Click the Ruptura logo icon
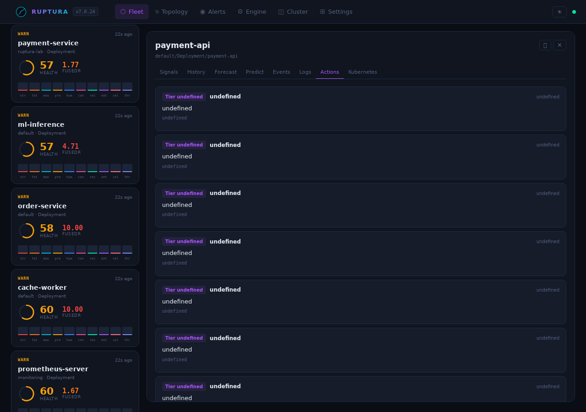586x412 pixels. (21, 12)
